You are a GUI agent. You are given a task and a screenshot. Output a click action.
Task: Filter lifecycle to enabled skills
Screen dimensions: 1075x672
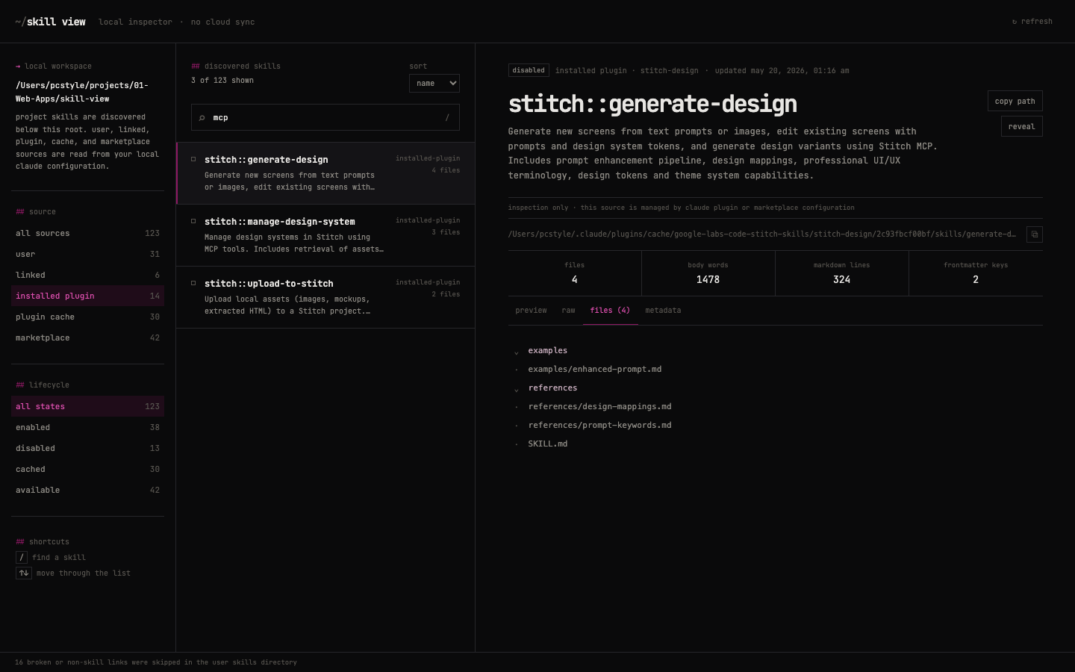point(88,427)
